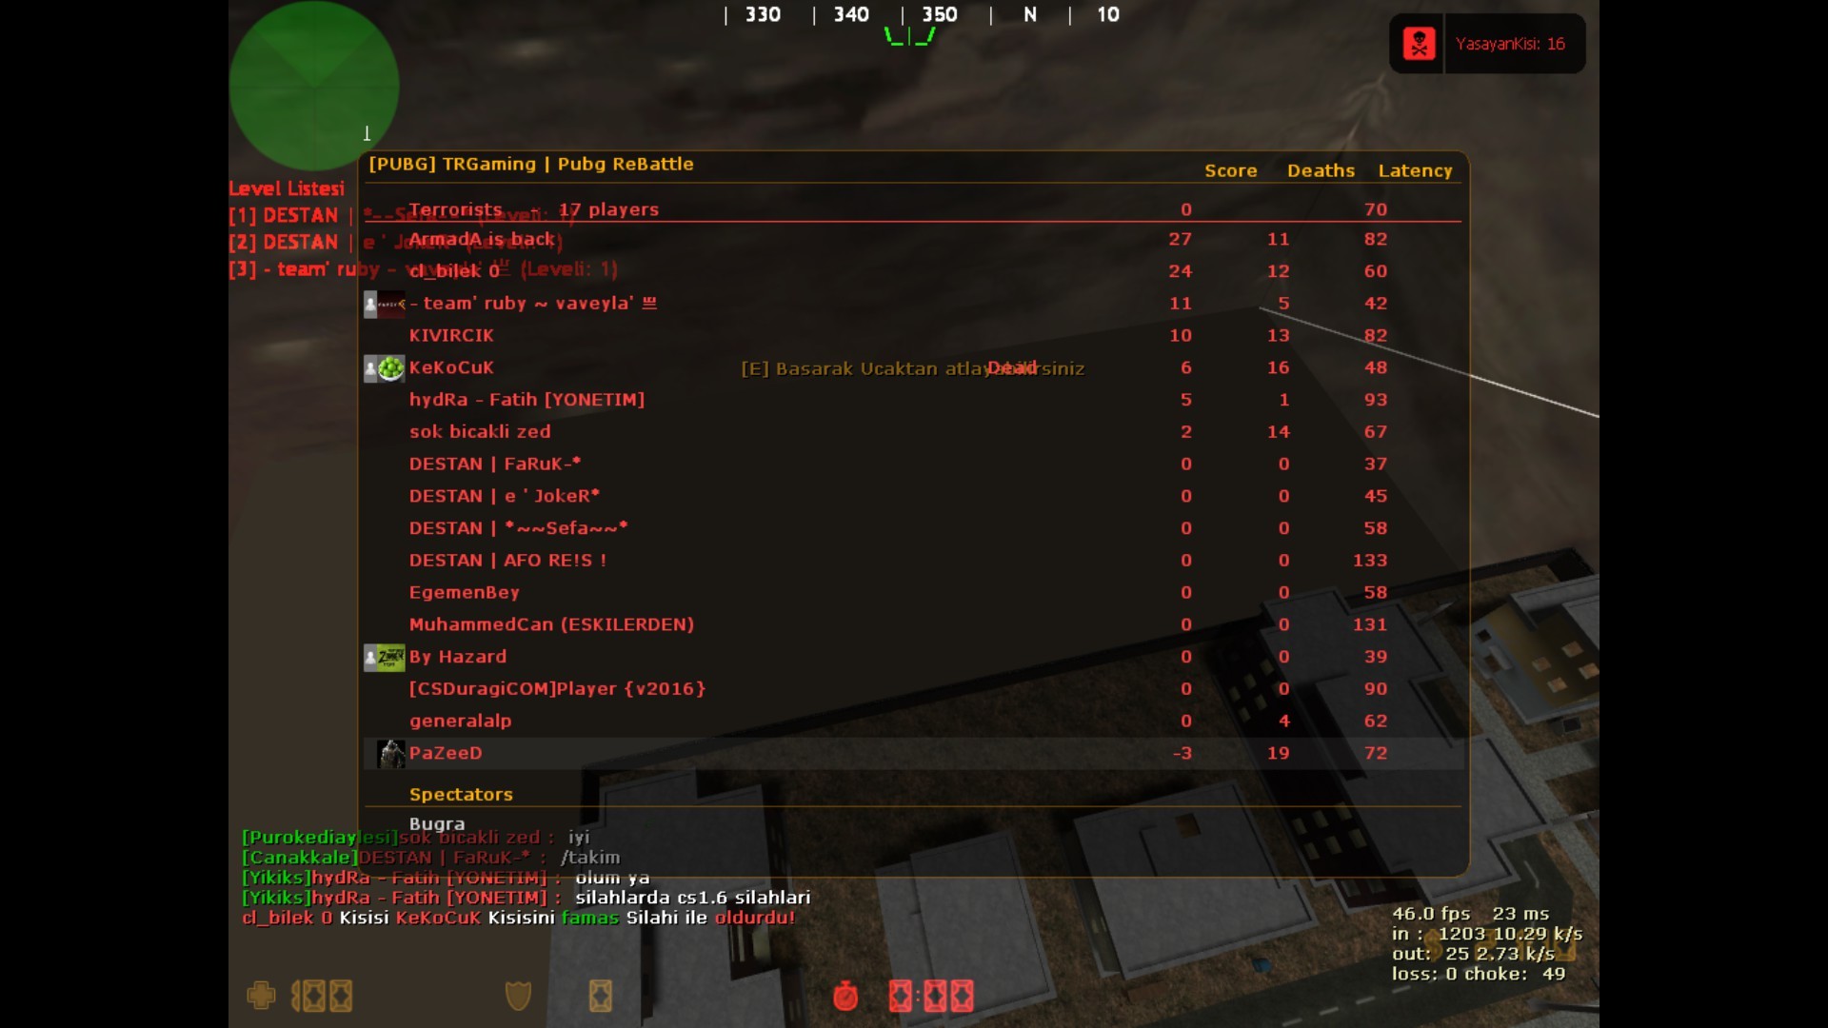The image size is (1828, 1028).
Task: Toggle scoreboard Latency column sort
Action: (x=1413, y=169)
